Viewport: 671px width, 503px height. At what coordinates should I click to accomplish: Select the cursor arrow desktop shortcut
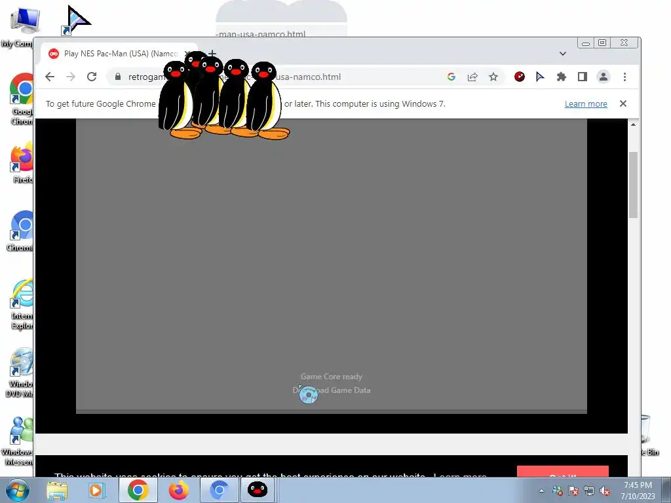click(x=76, y=20)
